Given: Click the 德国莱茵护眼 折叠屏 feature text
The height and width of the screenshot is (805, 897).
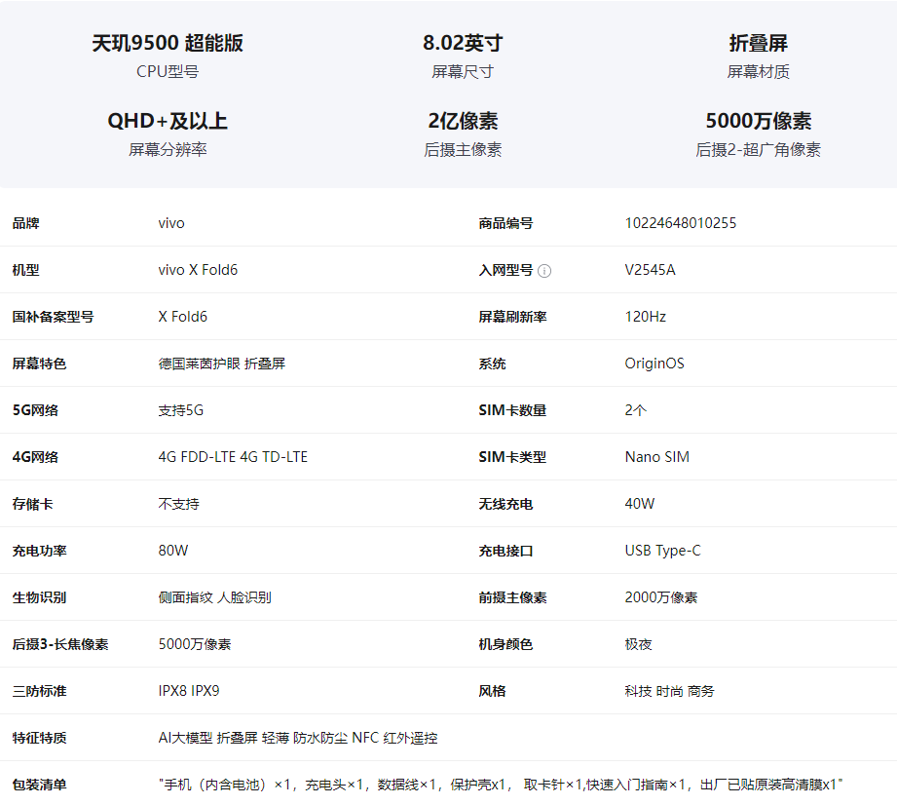Looking at the screenshot, I should [222, 364].
